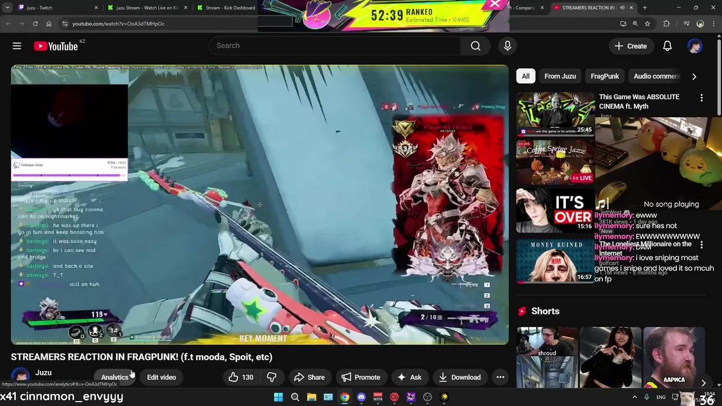The image size is (722, 406).
Task: Expand more filter chips with the right chevron
Action: (x=694, y=76)
